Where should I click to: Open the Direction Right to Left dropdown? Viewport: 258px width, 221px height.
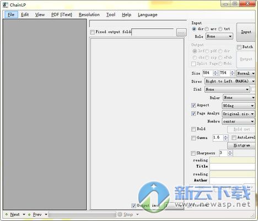(230, 81)
